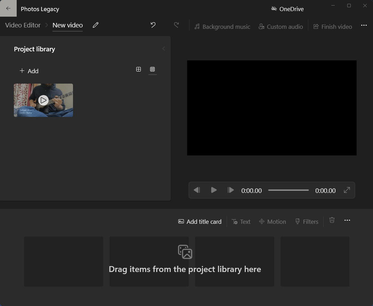
Task: Open the Motion effects tool
Action: point(273,221)
